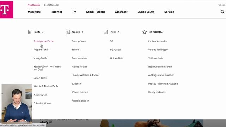The height and width of the screenshot is (127, 226).
Task: Open the Junge Leute menu
Action: [146, 12]
